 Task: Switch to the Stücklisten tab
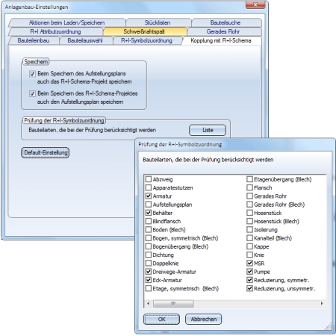coord(158,22)
